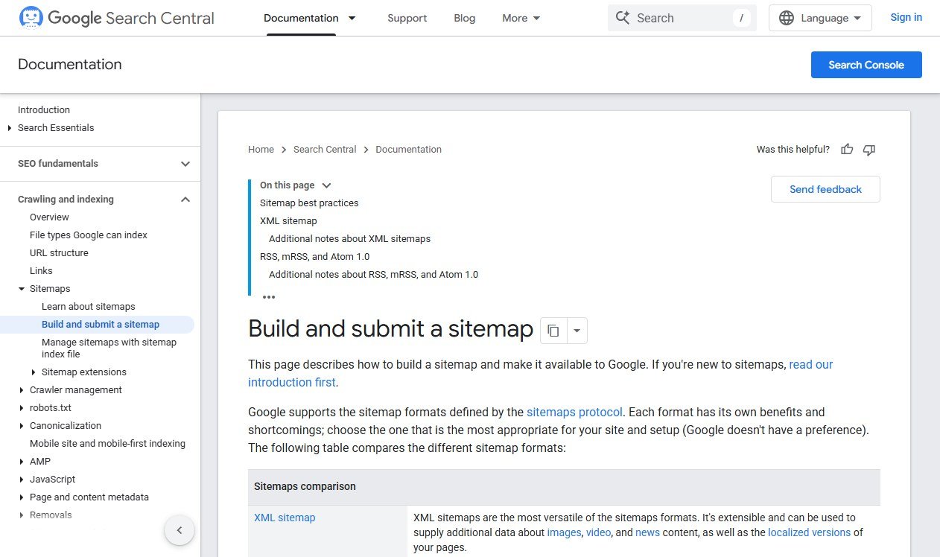Jump to RSS, mRSS, and Atom 1.0 section

click(314, 257)
